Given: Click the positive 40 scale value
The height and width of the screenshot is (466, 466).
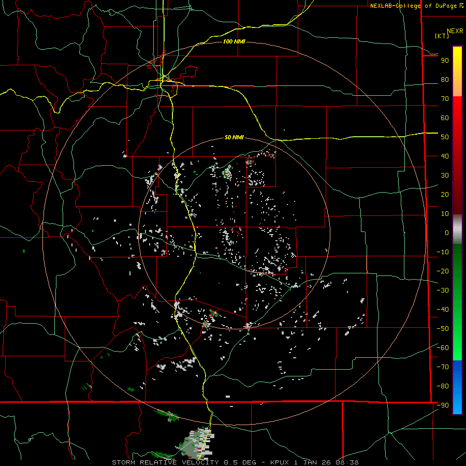Looking at the screenshot, I should 445,156.
